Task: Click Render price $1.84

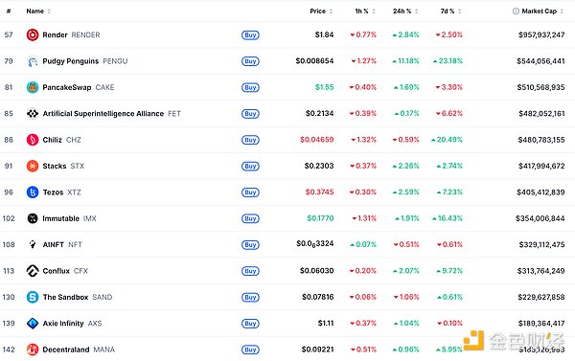Action: point(324,34)
